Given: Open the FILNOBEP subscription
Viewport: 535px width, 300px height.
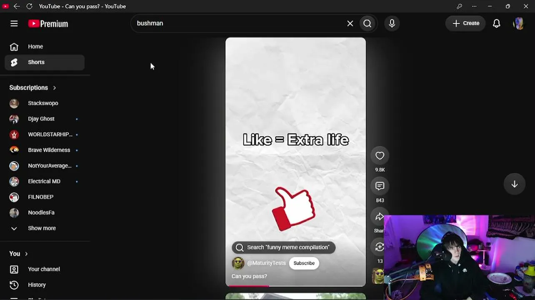Looking at the screenshot, I should click(x=45, y=197).
